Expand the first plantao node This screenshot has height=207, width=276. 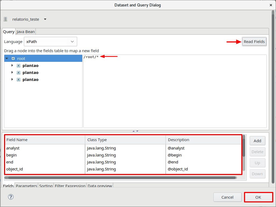(x=12, y=66)
